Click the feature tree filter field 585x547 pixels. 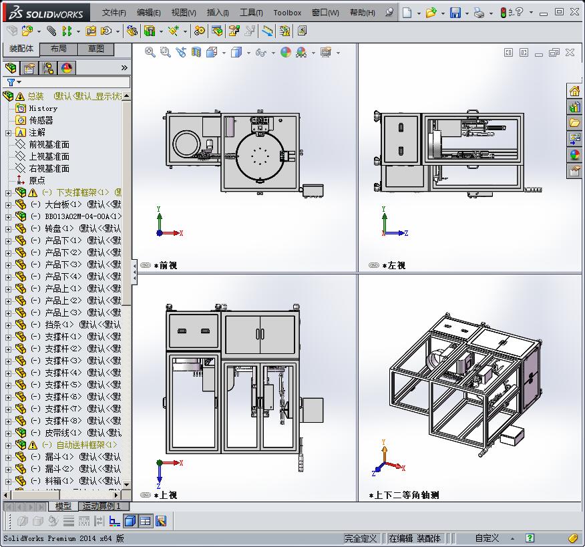(66, 82)
